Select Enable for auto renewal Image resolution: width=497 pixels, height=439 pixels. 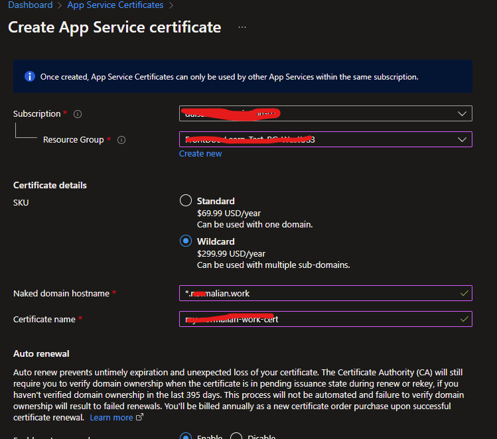186,436
